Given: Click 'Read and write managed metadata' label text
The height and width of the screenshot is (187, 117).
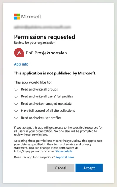Looking at the screenshot, I should click(46, 104).
